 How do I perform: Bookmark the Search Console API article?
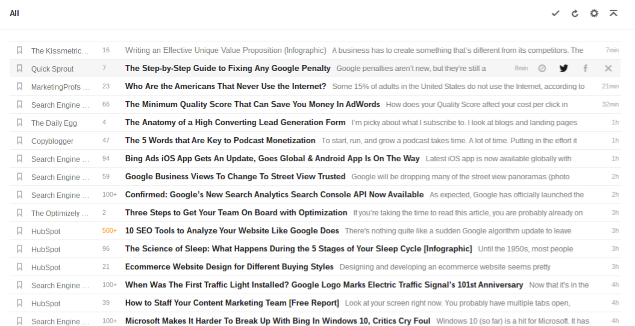coord(19,194)
